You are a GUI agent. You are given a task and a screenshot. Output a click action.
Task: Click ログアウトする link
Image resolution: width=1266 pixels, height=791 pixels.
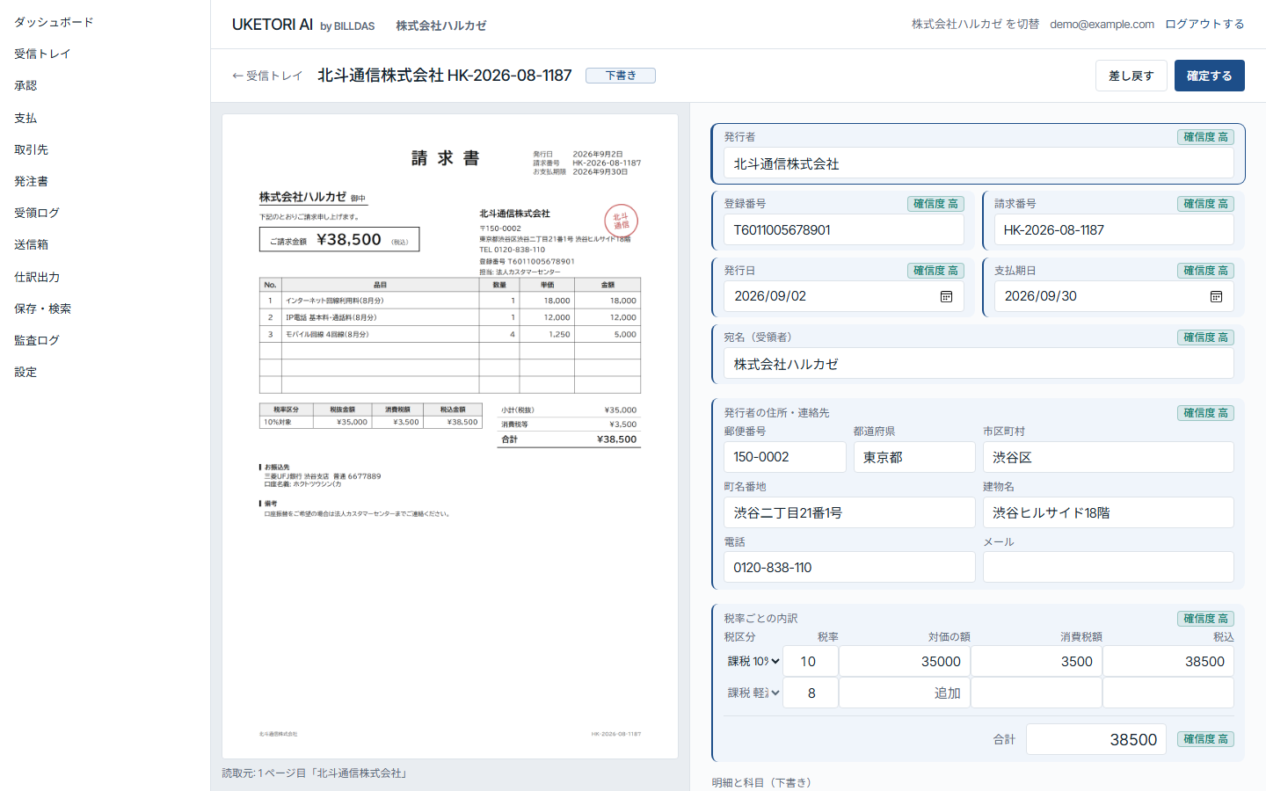1204,24
